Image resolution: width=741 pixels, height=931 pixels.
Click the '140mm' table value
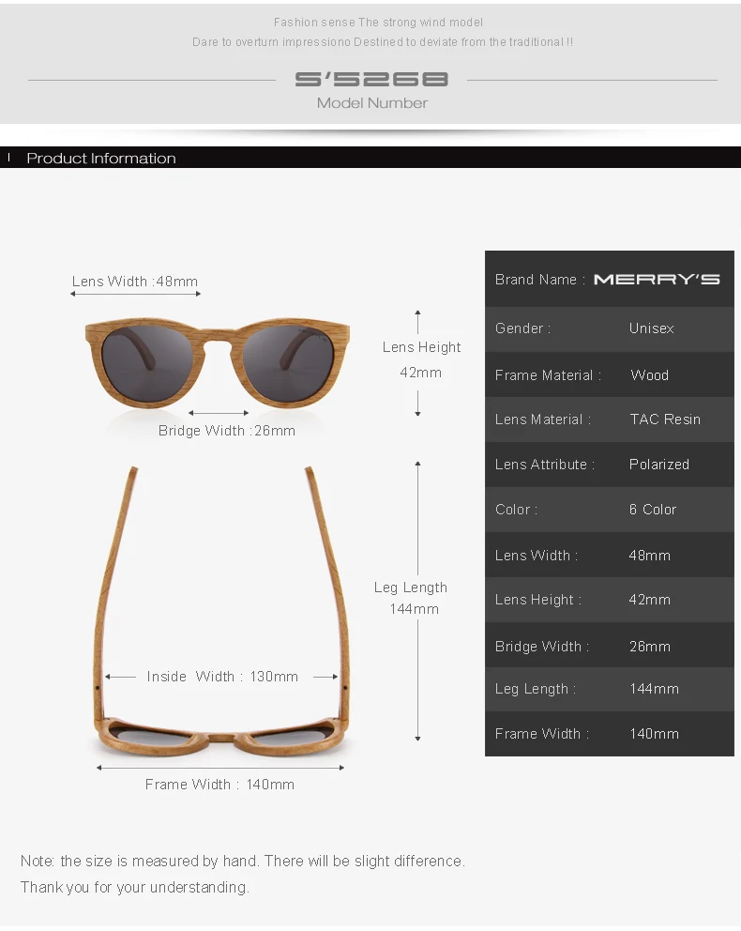(655, 734)
